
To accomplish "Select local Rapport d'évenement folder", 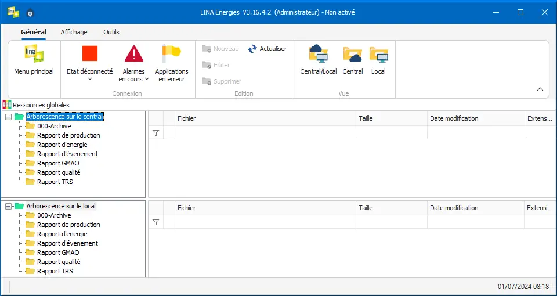I will [x=67, y=243].
